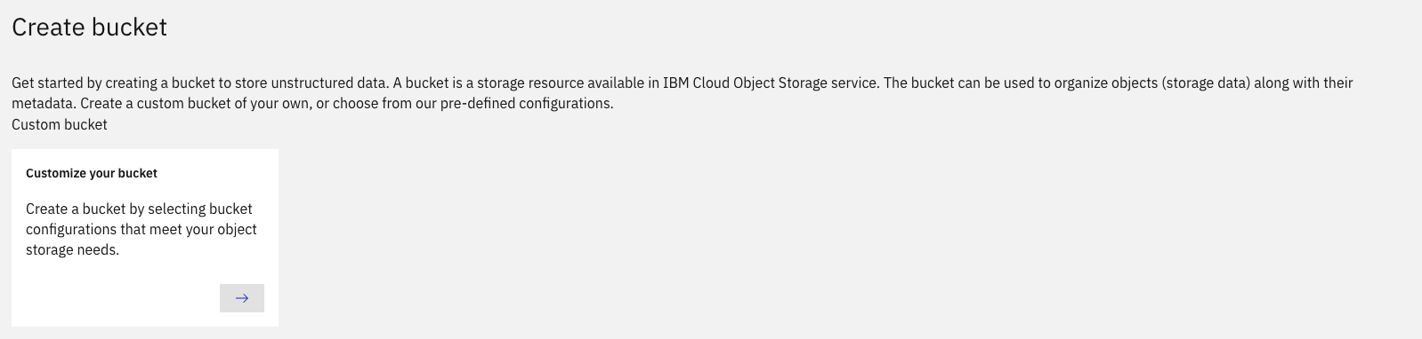The width and height of the screenshot is (1422, 339).
Task: Click "organize objects (storage data)" phrase
Action: 1153,83
